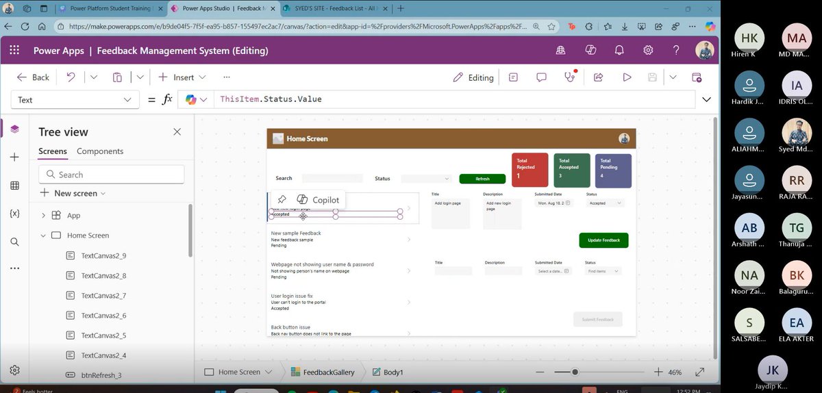Collapse the Home Screen tree node
This screenshot has height=393, width=822.
point(43,236)
